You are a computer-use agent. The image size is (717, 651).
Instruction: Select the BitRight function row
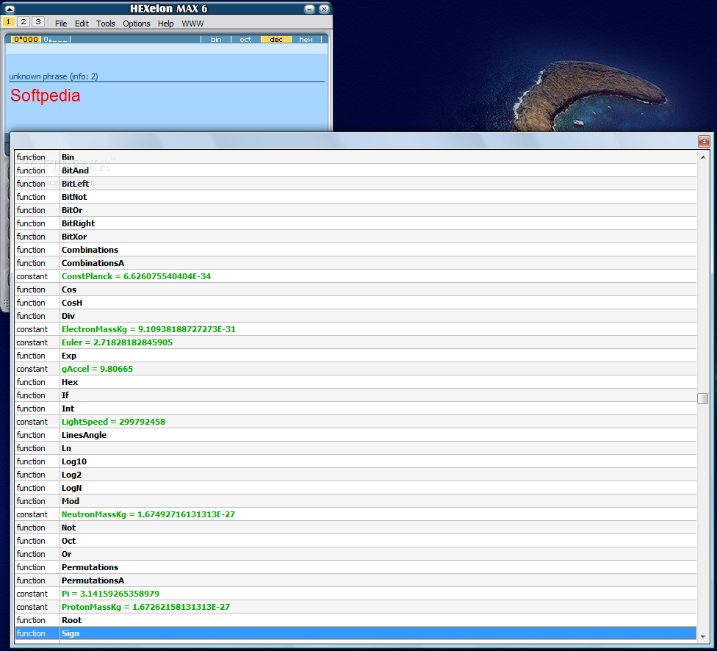(x=356, y=223)
